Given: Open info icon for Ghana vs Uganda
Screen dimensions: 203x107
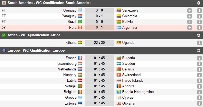Looking at the screenshot, I should click(x=199, y=43).
